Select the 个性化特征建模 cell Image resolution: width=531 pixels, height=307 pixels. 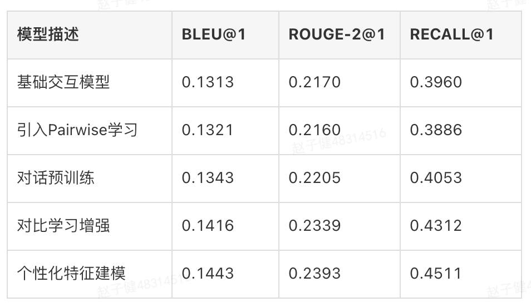pyautogui.click(x=71, y=274)
